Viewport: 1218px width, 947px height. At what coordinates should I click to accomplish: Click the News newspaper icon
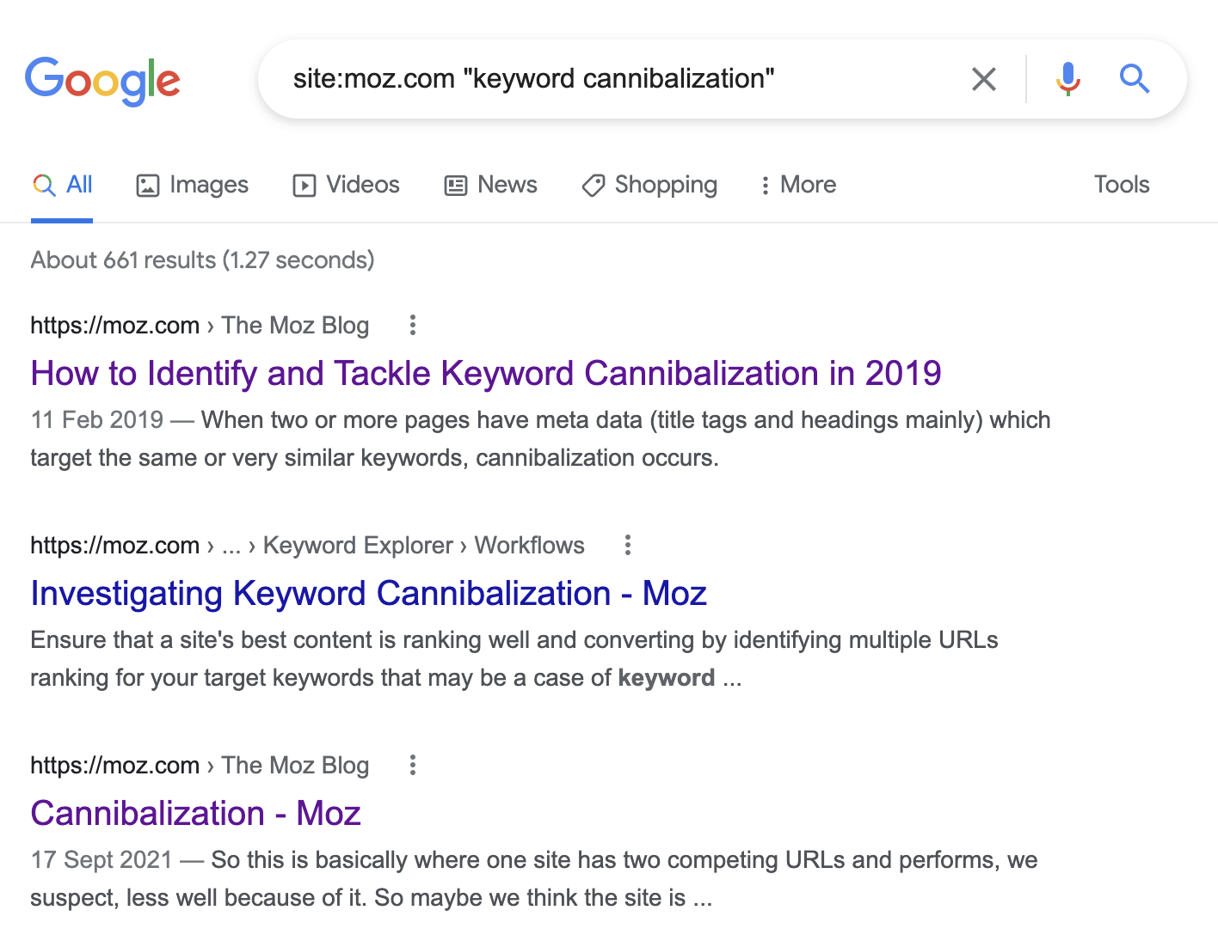point(455,185)
